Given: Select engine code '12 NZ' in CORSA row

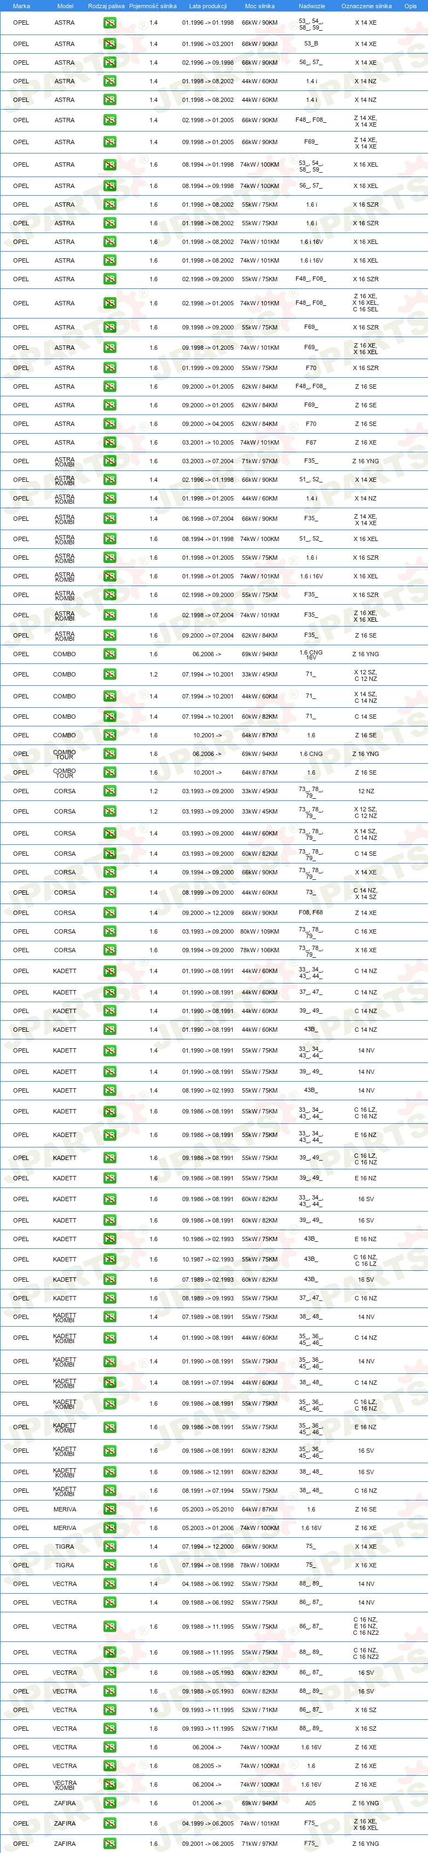Looking at the screenshot, I should 366,791.
